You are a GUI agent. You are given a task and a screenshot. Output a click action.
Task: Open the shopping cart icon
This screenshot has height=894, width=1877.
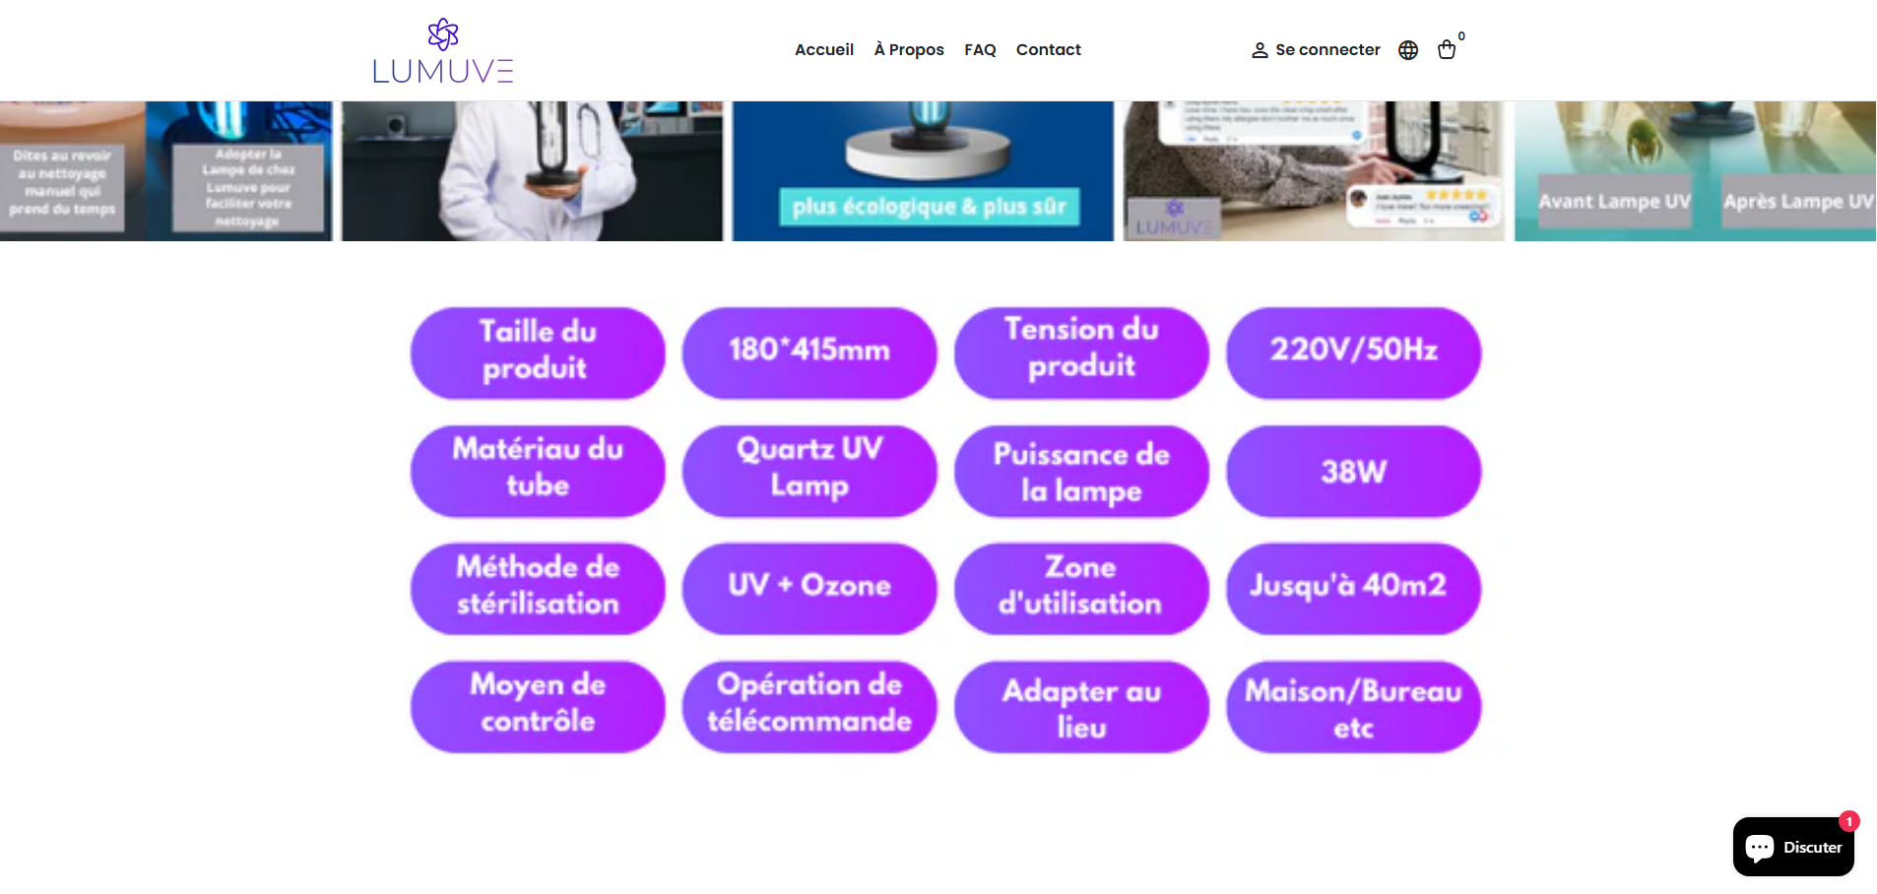1446,50
